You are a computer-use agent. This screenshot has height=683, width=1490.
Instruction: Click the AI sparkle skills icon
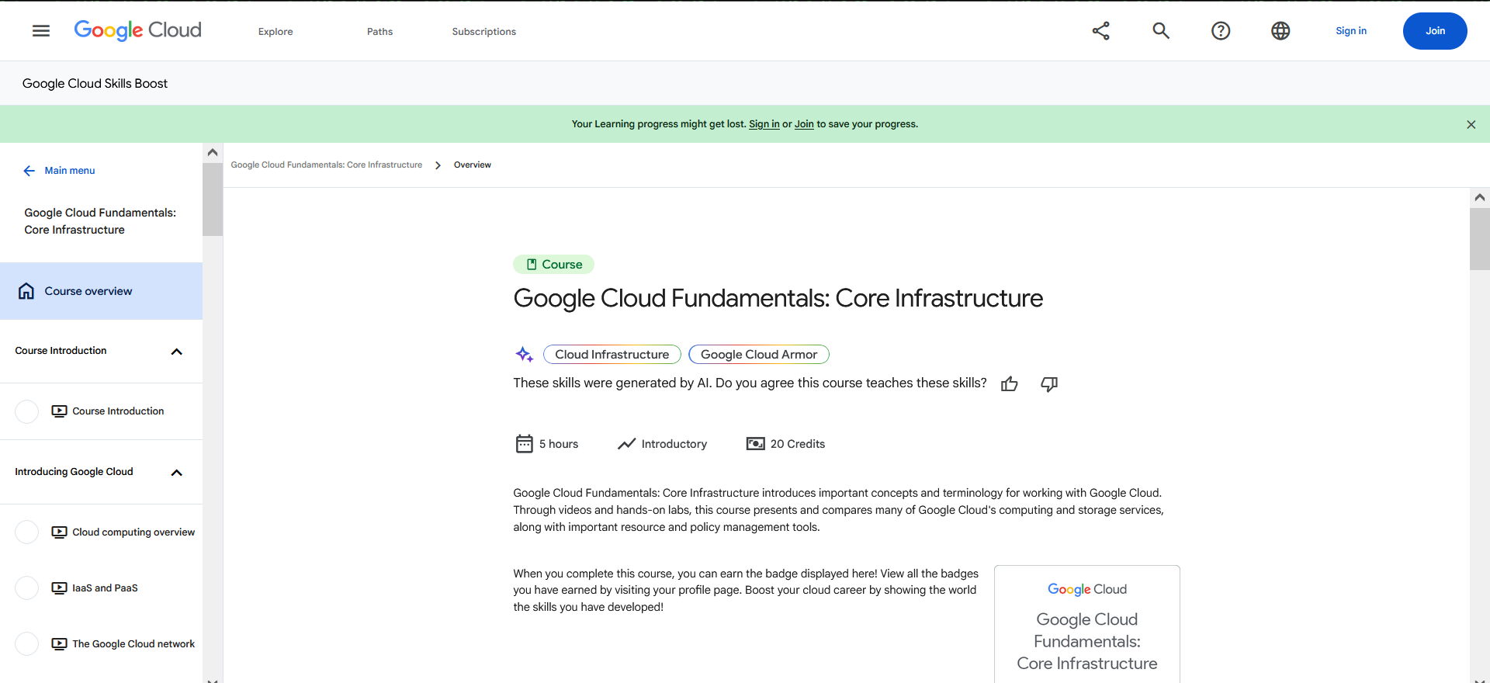pos(525,355)
